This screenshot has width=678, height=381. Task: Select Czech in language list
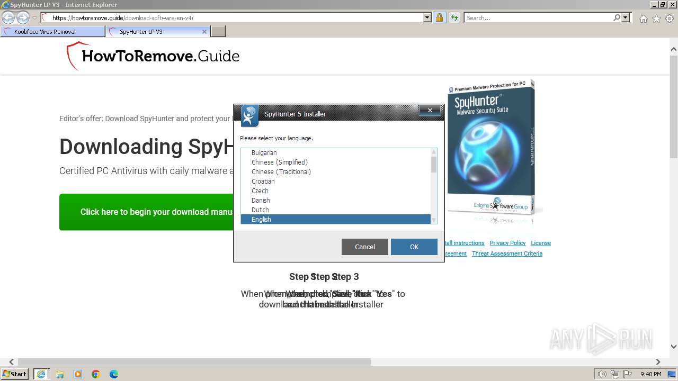(336, 191)
